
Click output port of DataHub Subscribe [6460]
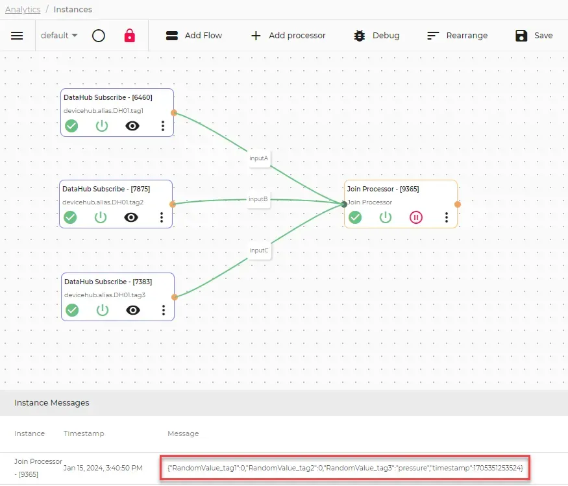(174, 113)
